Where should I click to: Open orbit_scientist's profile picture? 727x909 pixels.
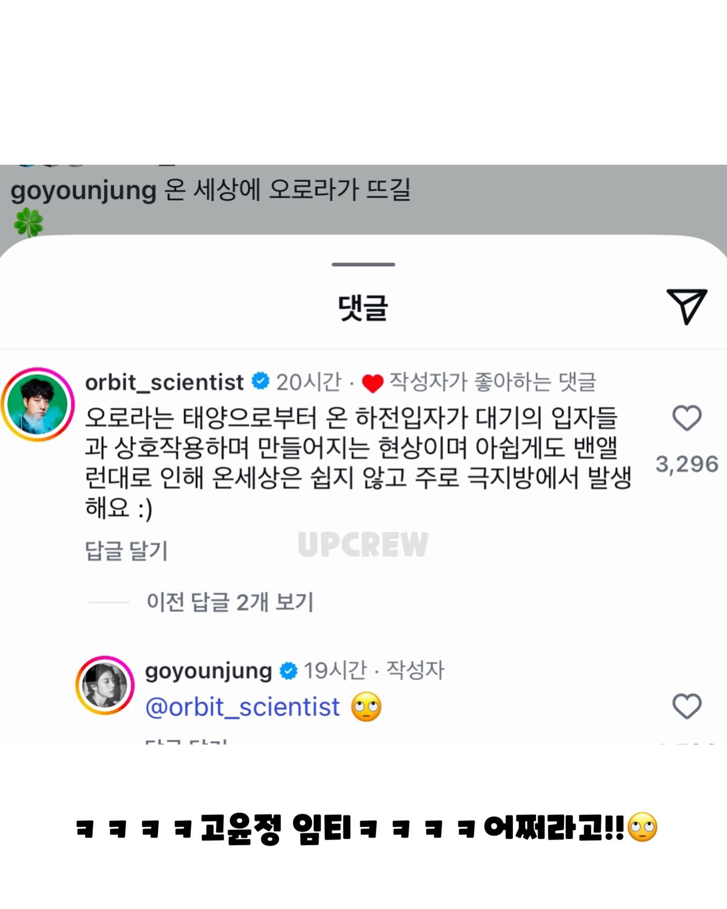coord(38,404)
